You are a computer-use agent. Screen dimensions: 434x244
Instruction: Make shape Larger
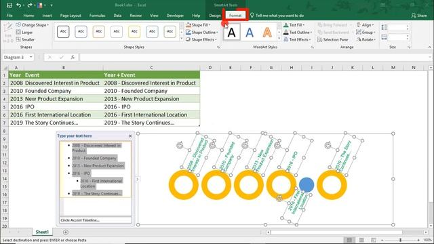click(x=24, y=33)
